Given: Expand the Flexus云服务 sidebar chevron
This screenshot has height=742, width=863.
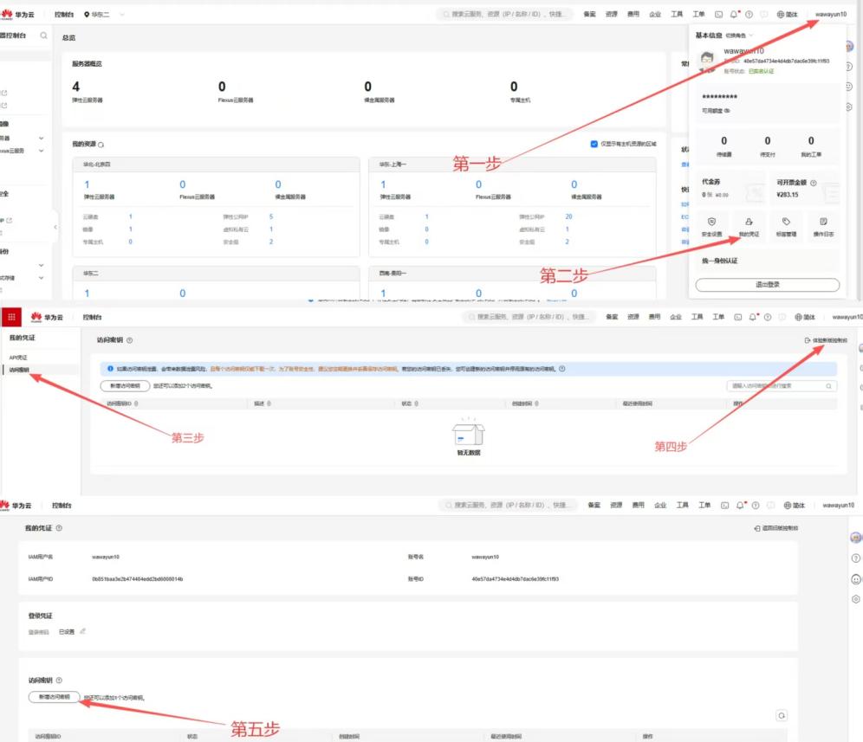Looking at the screenshot, I should tap(42, 151).
